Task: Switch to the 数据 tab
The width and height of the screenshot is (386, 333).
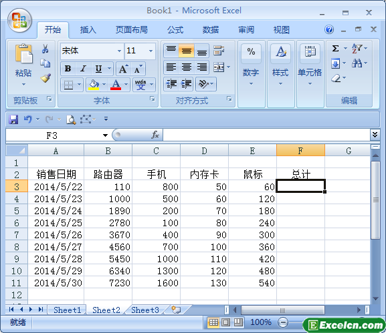Action: point(211,30)
